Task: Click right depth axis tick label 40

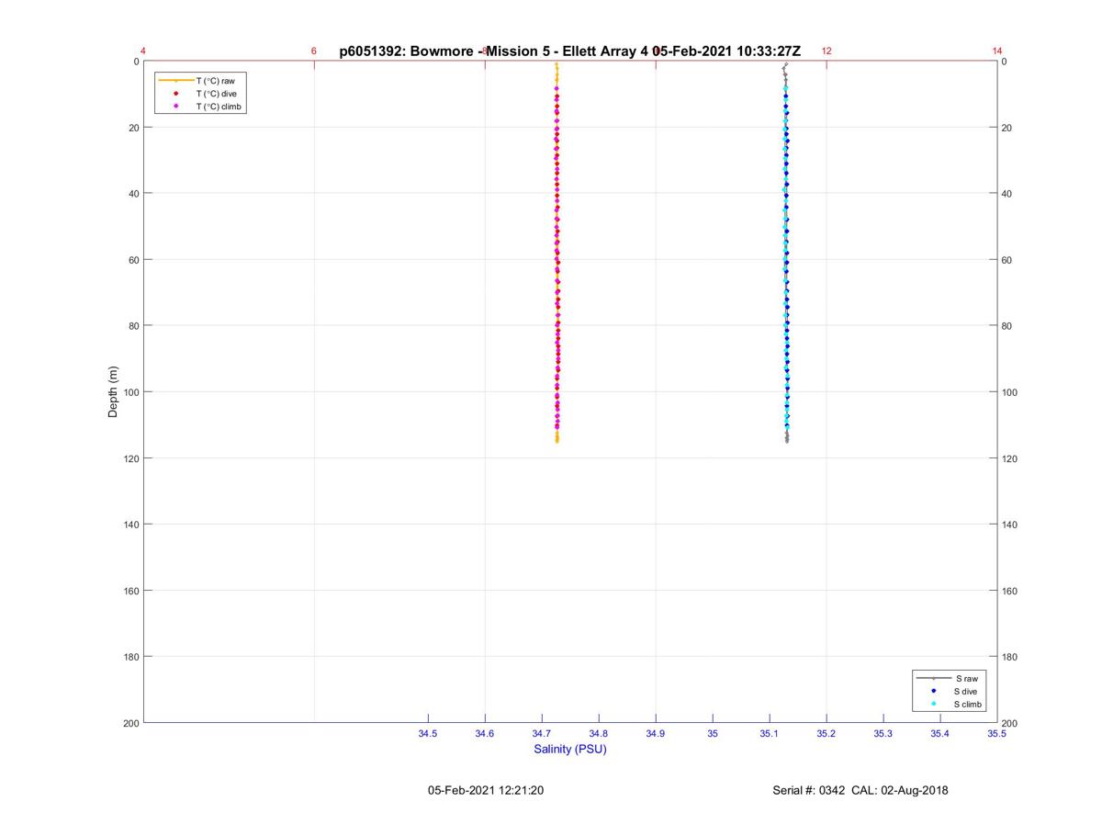Action: tap(1007, 194)
